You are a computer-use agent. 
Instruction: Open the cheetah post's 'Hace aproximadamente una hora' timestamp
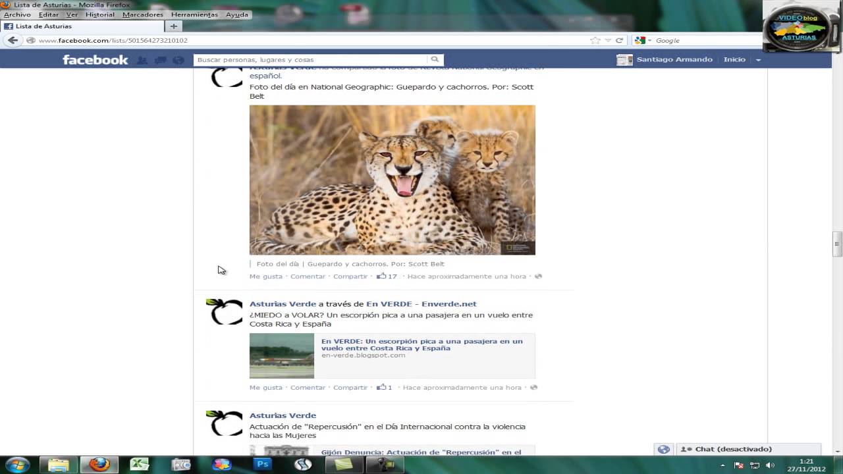[x=467, y=276]
